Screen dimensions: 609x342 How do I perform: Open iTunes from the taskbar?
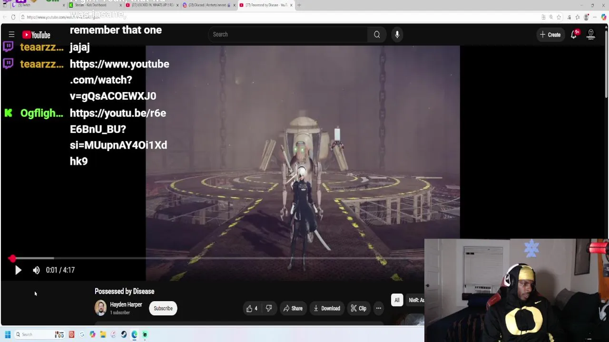pos(113,334)
